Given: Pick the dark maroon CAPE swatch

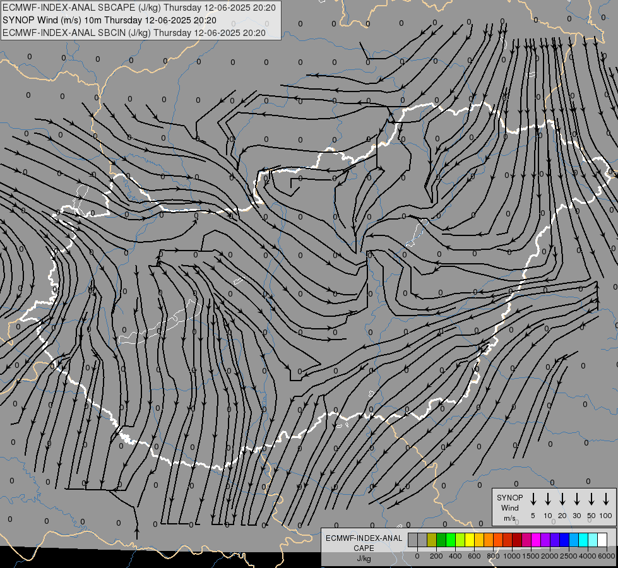Looking at the screenshot, I should (517, 540).
